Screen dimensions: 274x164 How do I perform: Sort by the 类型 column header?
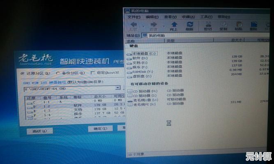click(189, 41)
